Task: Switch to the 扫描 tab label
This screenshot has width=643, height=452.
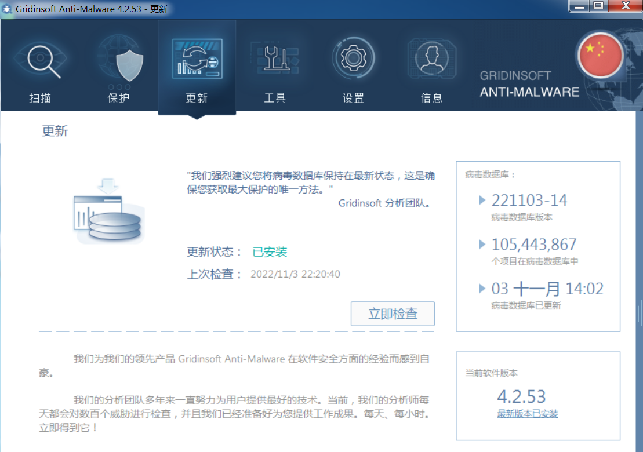Action: [x=40, y=98]
